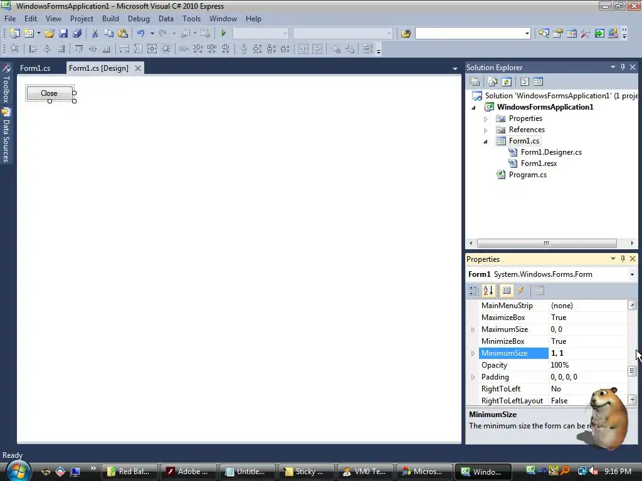Click View Designer icon in Solution Explorer
Image resolution: width=642 pixels, height=481 pixels.
click(538, 82)
